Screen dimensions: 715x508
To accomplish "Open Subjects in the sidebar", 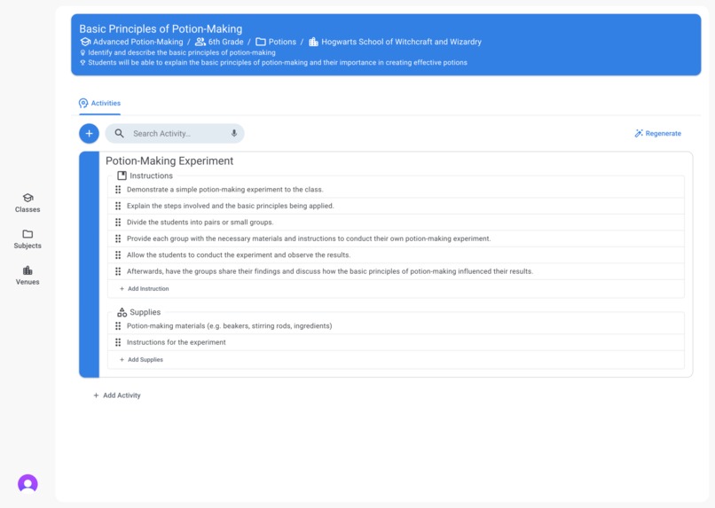I will pos(27,239).
